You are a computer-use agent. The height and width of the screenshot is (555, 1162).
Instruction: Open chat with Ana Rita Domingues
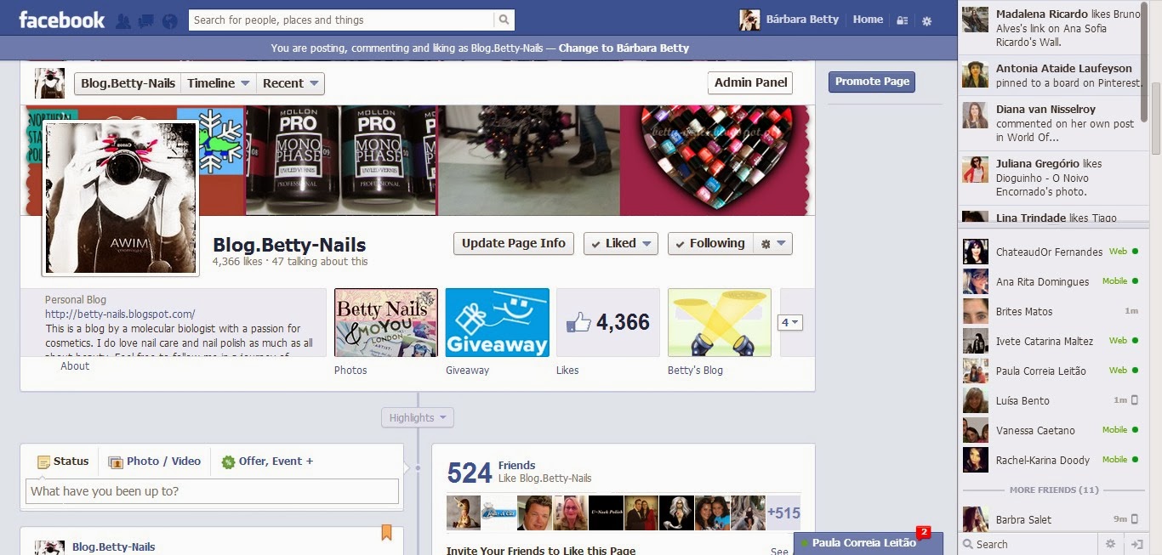point(1051,281)
